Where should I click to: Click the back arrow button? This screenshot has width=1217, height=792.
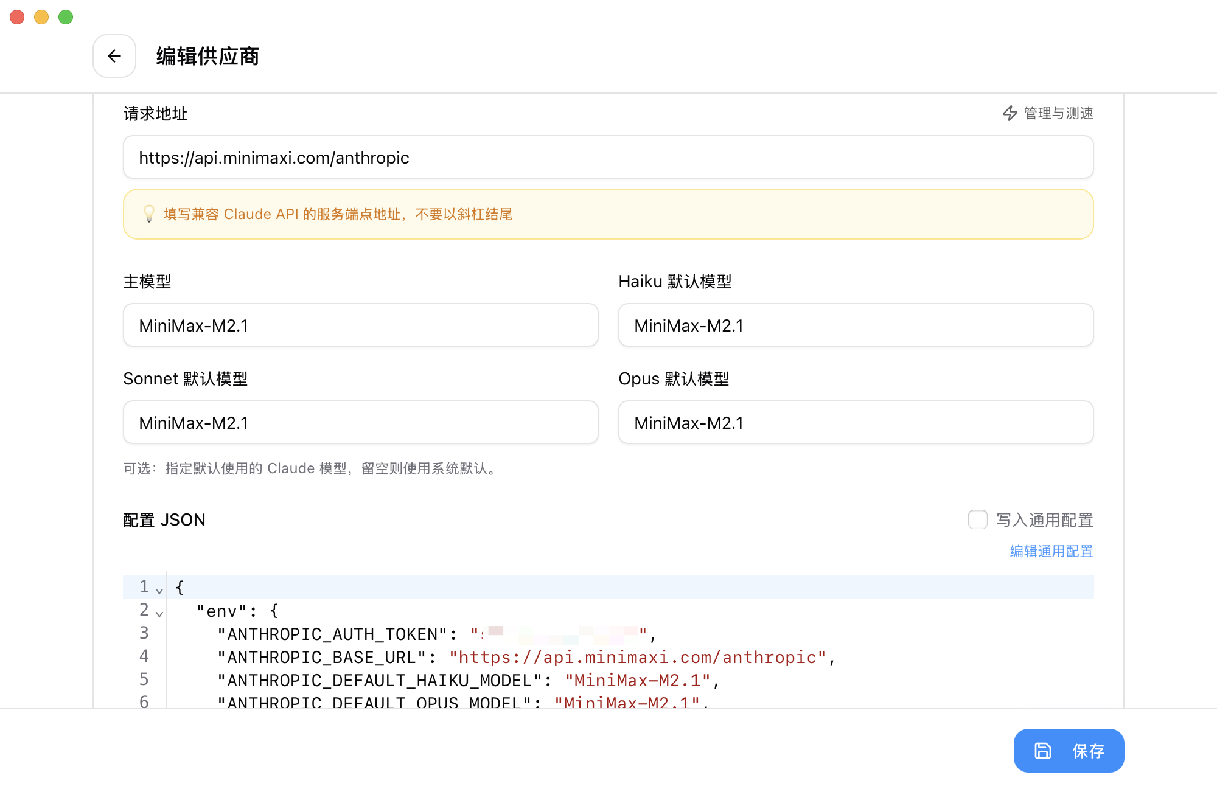tap(114, 56)
